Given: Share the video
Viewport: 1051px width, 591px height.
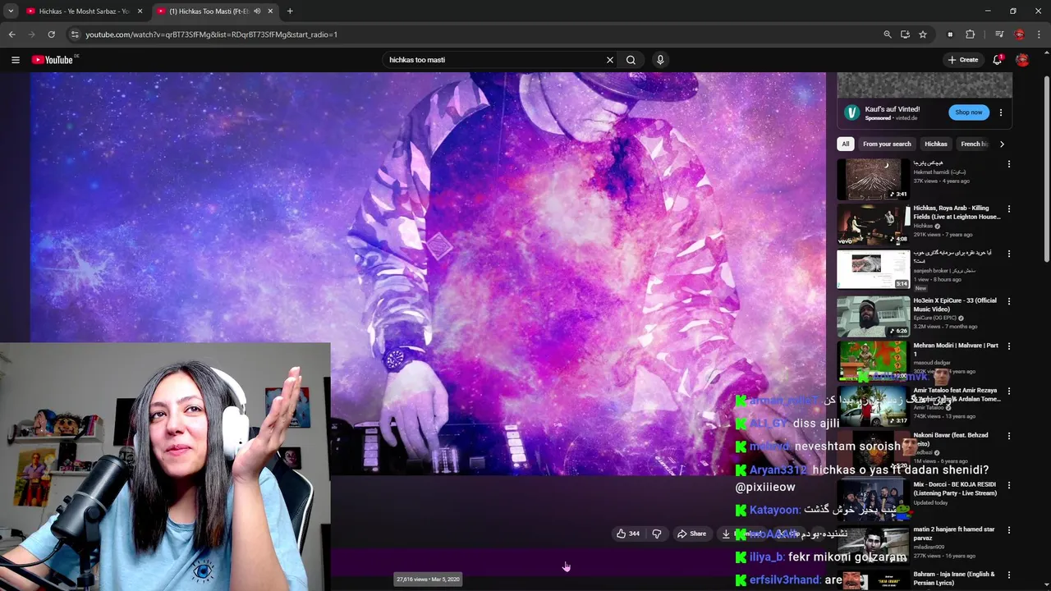Looking at the screenshot, I should pos(691,534).
